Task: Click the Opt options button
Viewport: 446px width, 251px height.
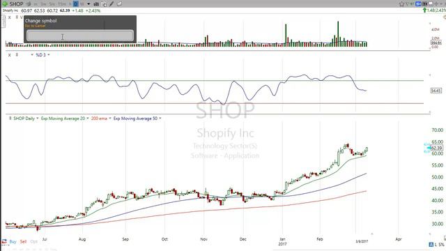Action: [33, 242]
